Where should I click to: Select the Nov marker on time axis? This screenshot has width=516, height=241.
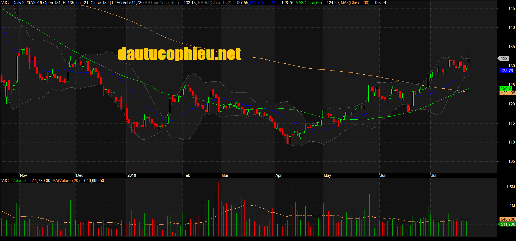point(24,175)
